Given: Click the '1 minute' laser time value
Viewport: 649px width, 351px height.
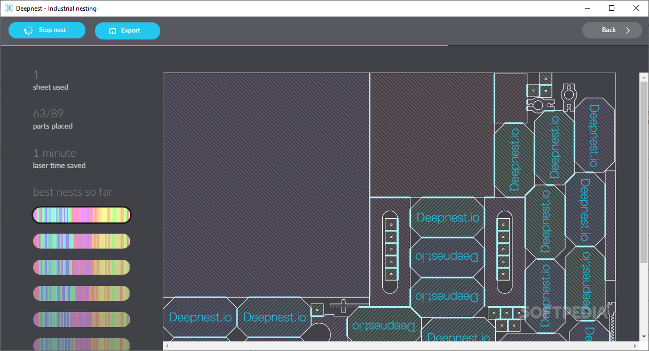Looking at the screenshot, I should (x=54, y=153).
